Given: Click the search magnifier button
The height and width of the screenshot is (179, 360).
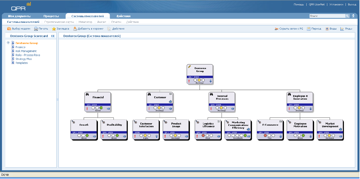Looking at the screenshot, I should (x=347, y=16).
